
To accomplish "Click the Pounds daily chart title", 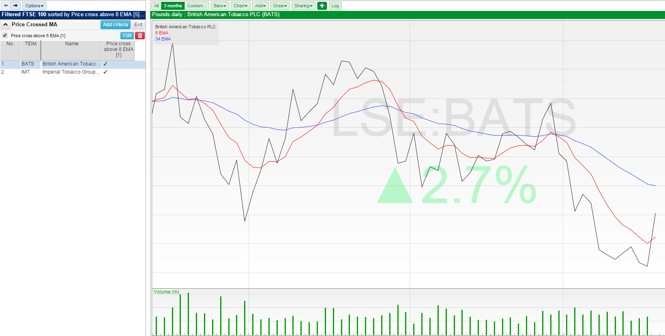I will [216, 15].
